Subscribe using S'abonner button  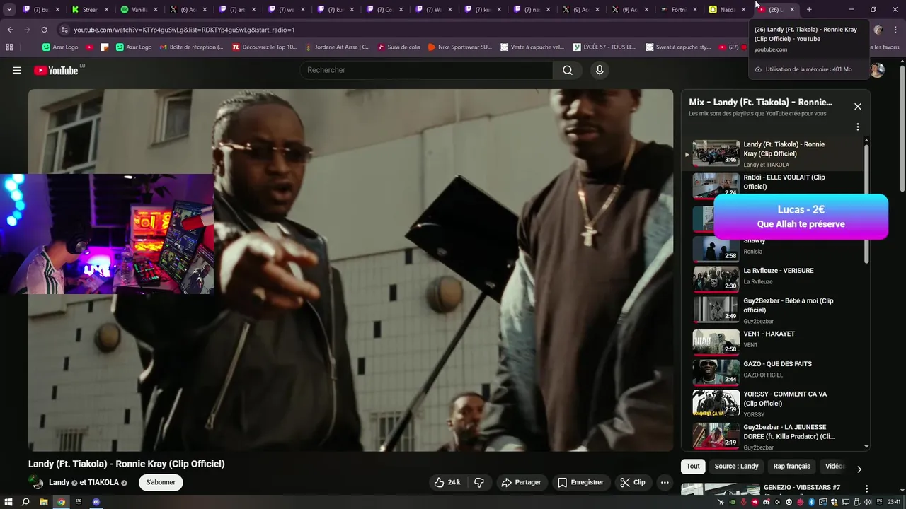click(161, 482)
